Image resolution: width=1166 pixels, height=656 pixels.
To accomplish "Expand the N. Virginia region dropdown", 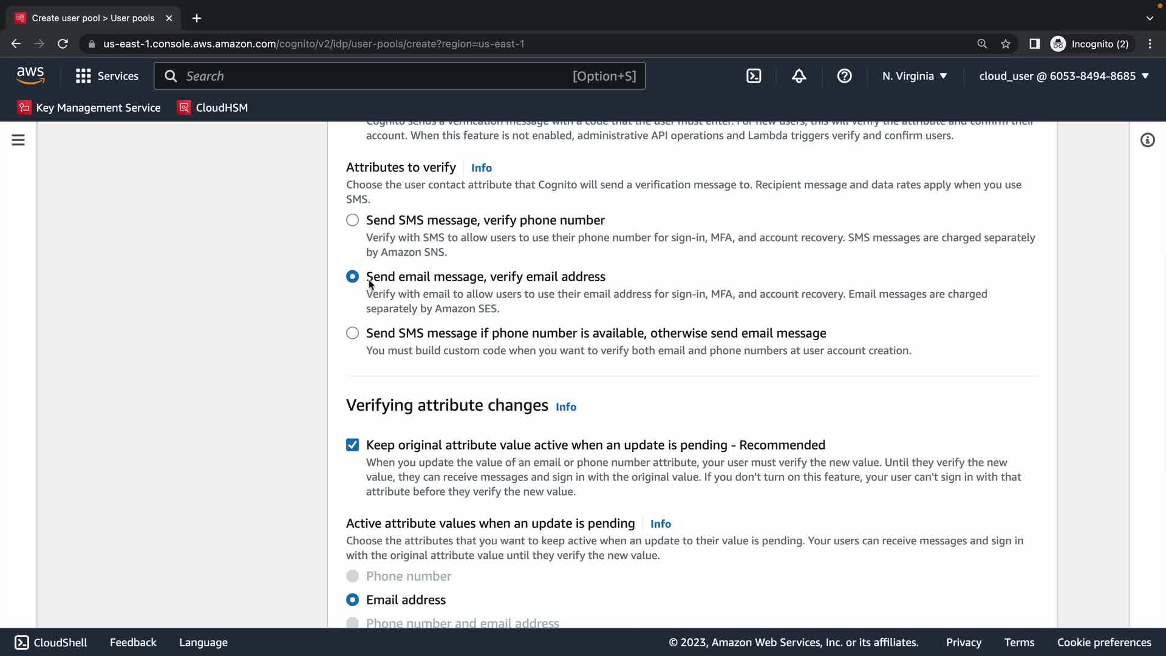I will (914, 76).
